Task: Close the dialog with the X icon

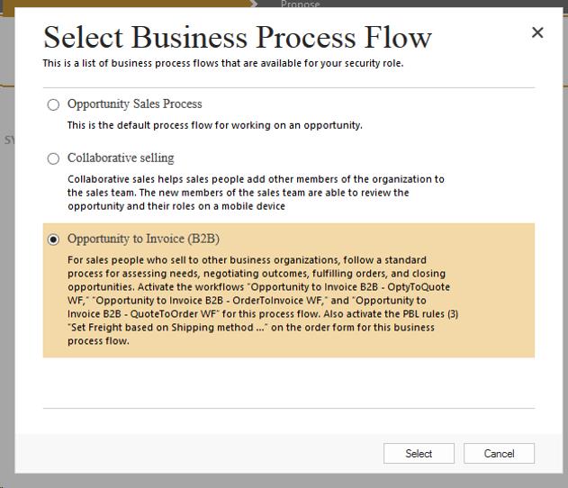Action: click(537, 32)
